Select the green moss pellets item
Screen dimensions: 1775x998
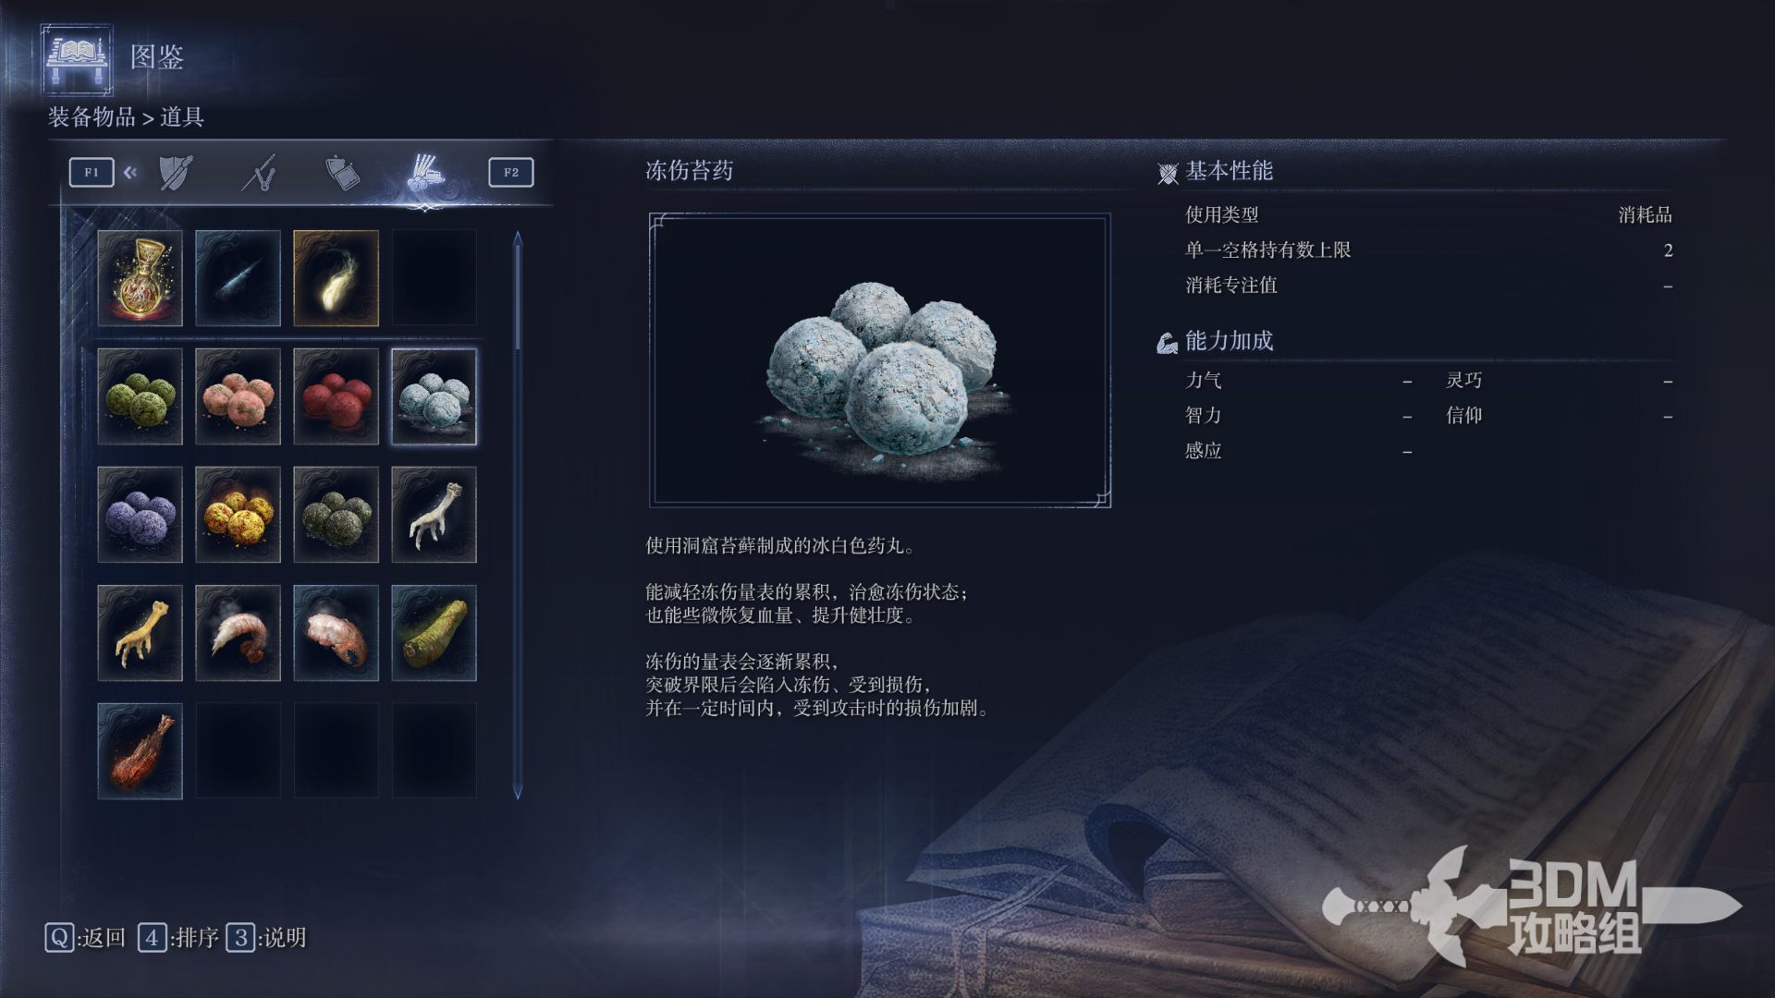140,396
